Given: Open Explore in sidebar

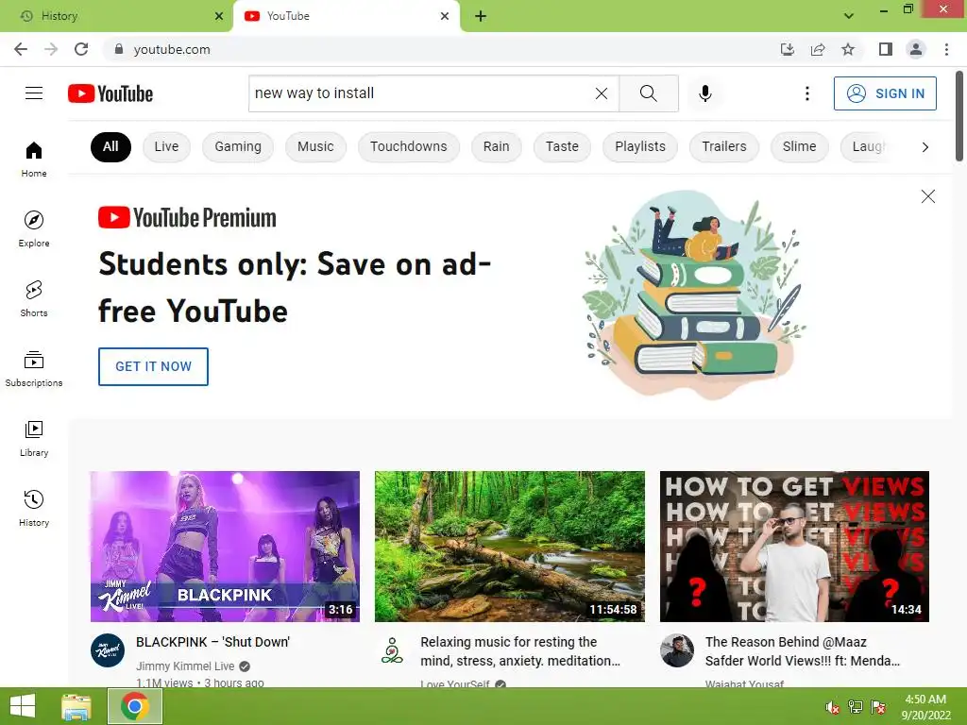Looking at the screenshot, I should click(34, 229).
